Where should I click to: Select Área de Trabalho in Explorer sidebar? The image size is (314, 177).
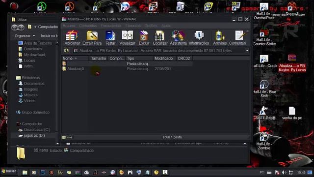click(35, 43)
